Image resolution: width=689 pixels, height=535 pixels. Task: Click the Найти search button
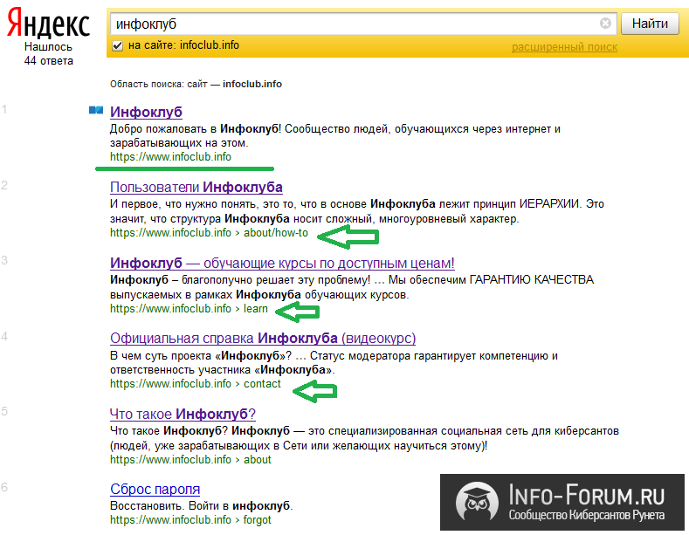[650, 24]
